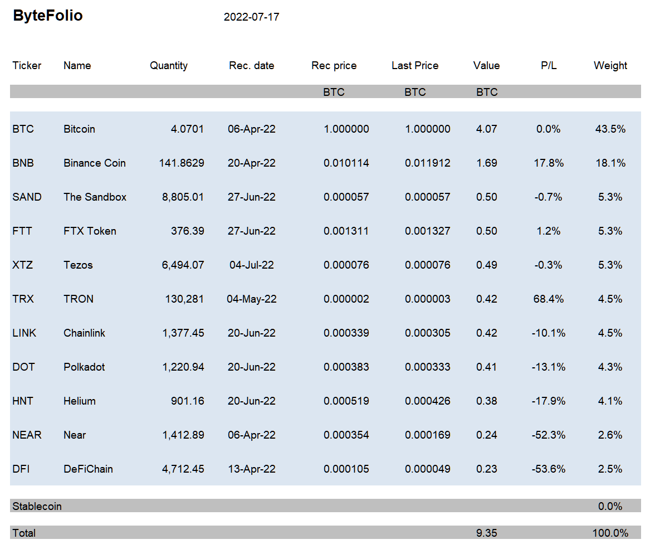Click the Weight column header
This screenshot has height=554, width=655.
[610, 66]
